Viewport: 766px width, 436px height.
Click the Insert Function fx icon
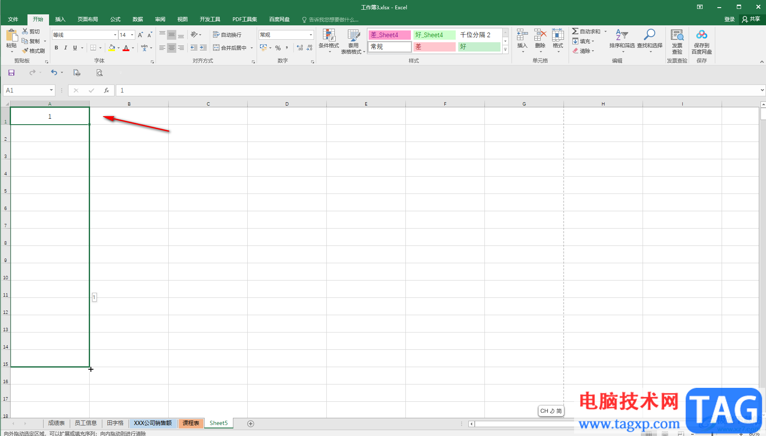pos(107,90)
